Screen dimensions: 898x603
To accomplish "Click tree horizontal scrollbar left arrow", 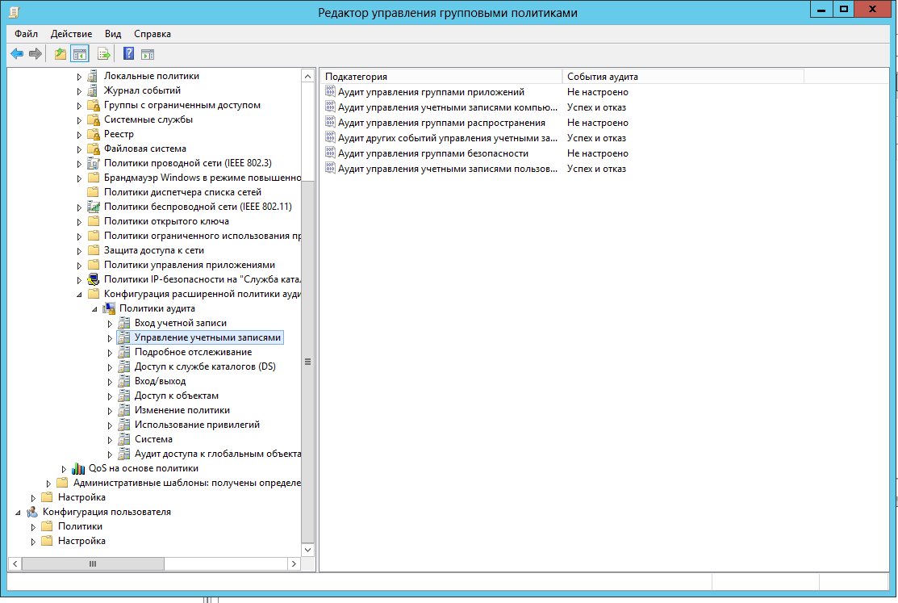I will (15, 564).
